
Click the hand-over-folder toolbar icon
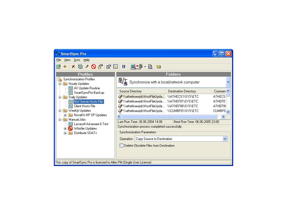(x=100, y=67)
